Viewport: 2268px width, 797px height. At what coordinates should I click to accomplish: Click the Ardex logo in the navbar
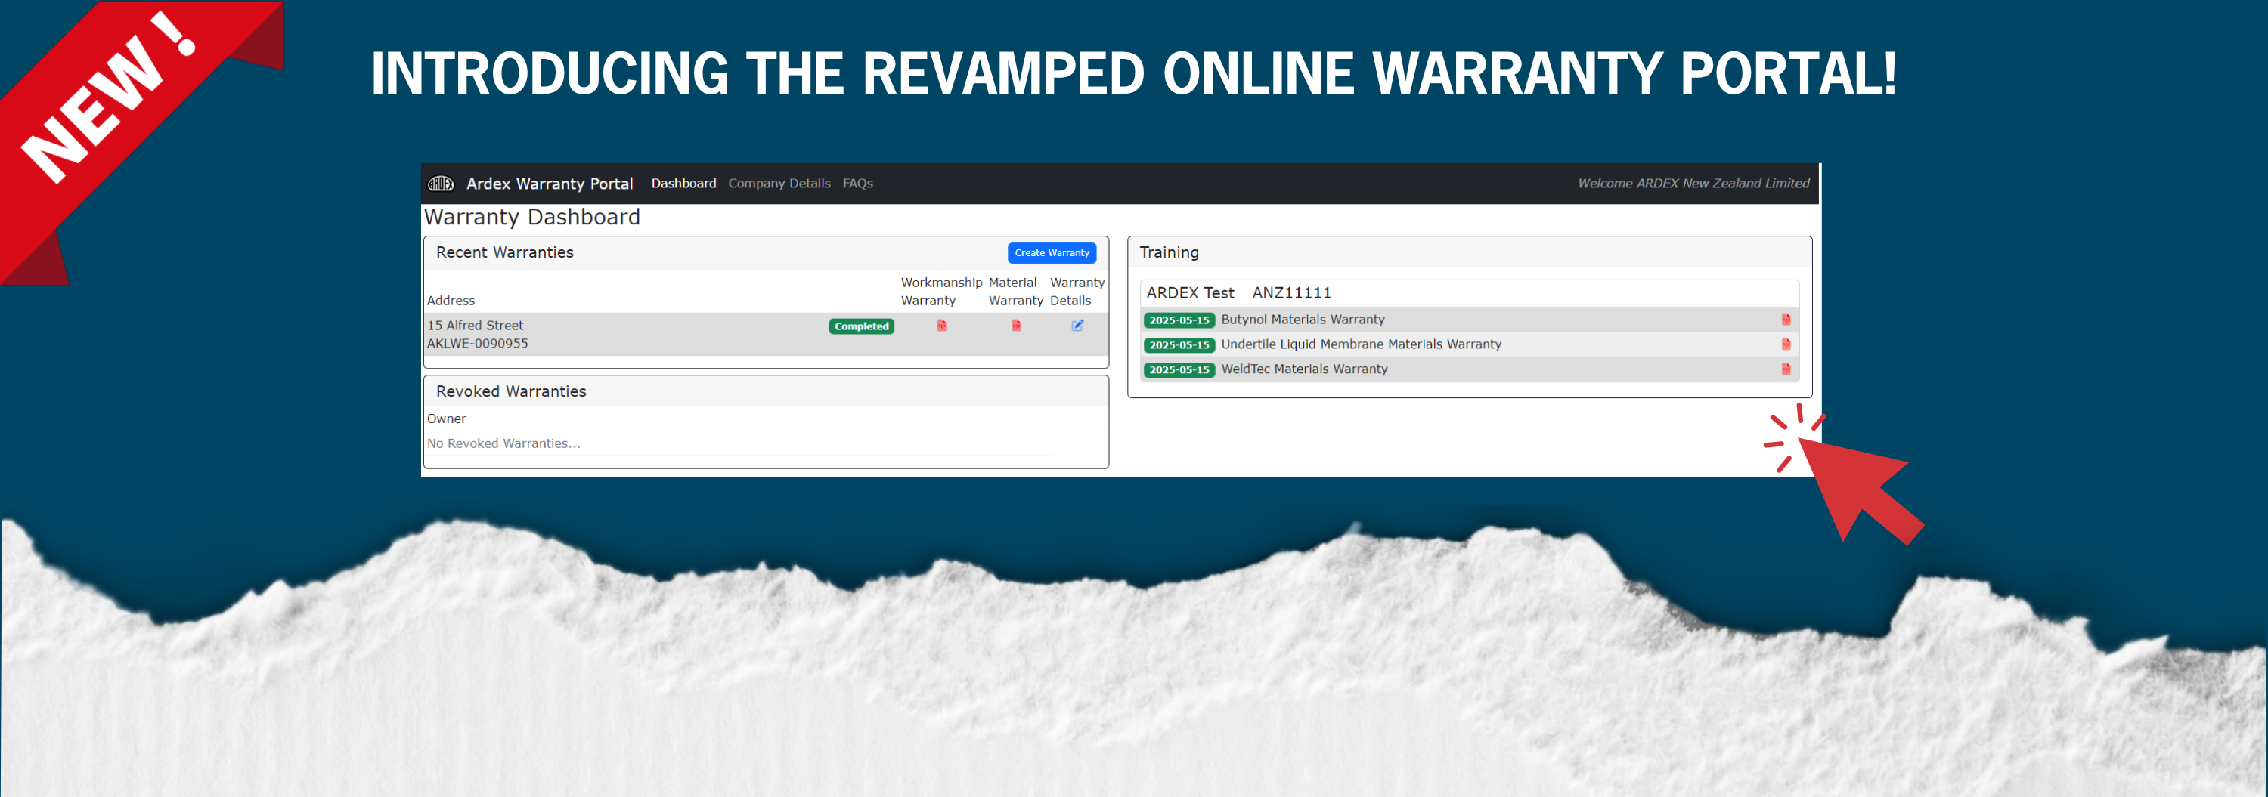[440, 183]
